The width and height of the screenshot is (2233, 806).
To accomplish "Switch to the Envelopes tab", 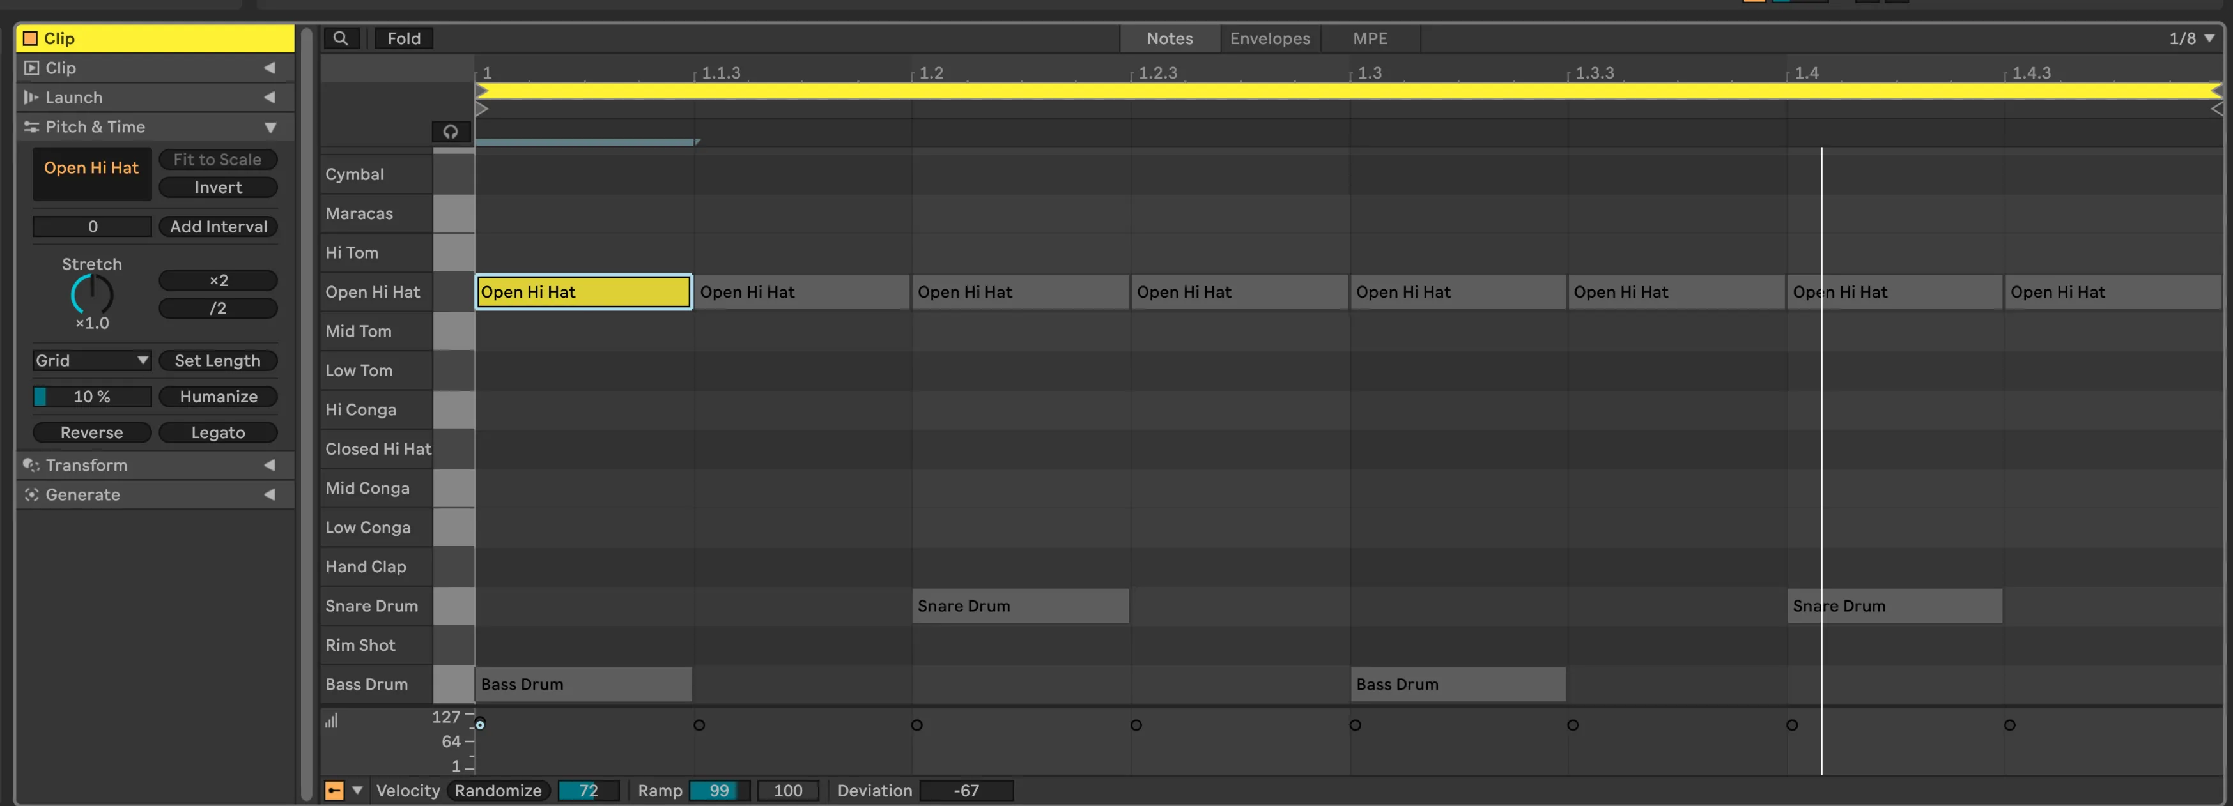I will [1269, 38].
